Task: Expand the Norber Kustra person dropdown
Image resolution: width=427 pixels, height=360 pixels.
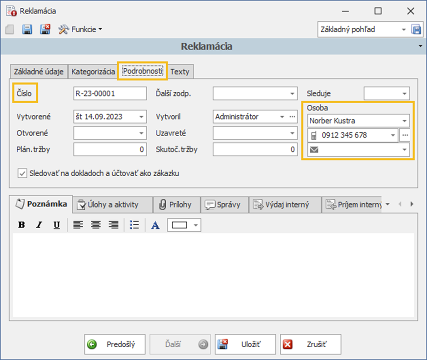Action: (404, 121)
